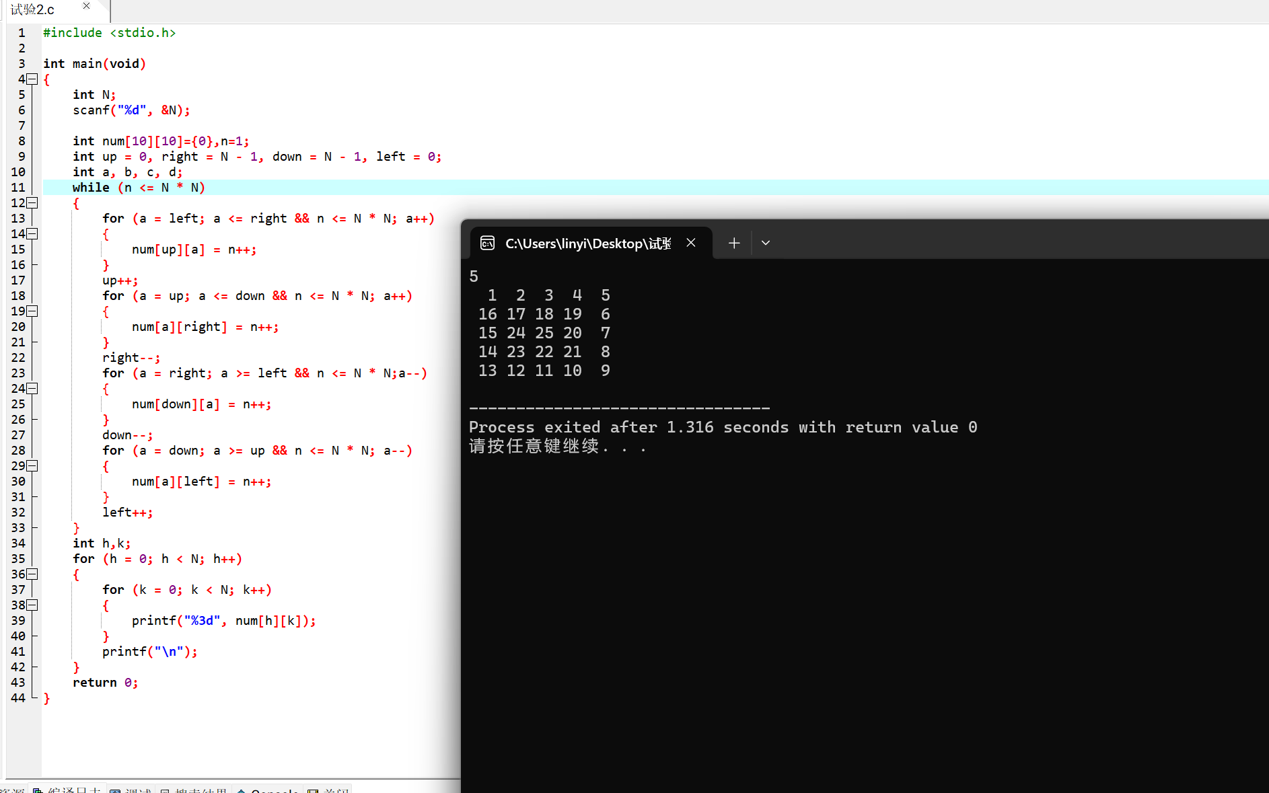Image resolution: width=1269 pixels, height=793 pixels.
Task: Click the 'num[up][a] = n++;' statement
Action: (x=194, y=249)
